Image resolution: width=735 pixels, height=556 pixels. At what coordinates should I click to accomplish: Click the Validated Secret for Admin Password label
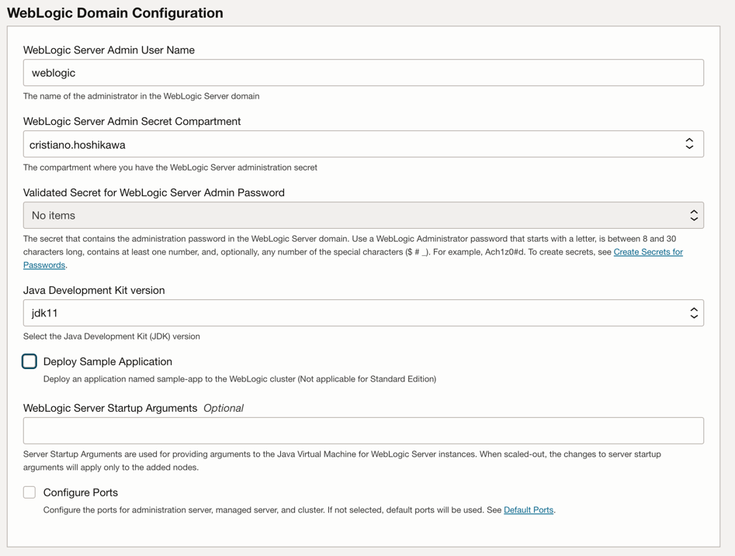tap(154, 192)
